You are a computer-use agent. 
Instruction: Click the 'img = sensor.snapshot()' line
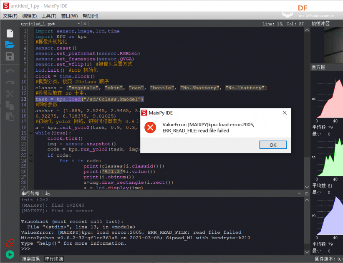(x=82, y=144)
